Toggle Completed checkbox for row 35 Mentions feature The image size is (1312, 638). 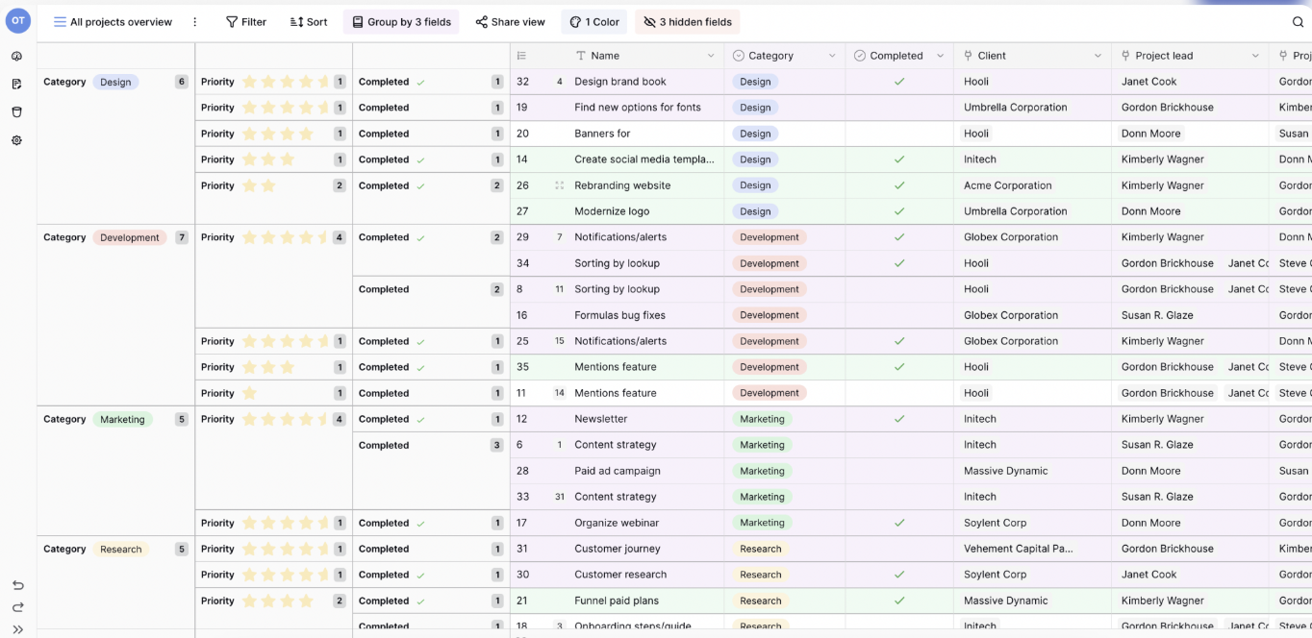(x=899, y=367)
